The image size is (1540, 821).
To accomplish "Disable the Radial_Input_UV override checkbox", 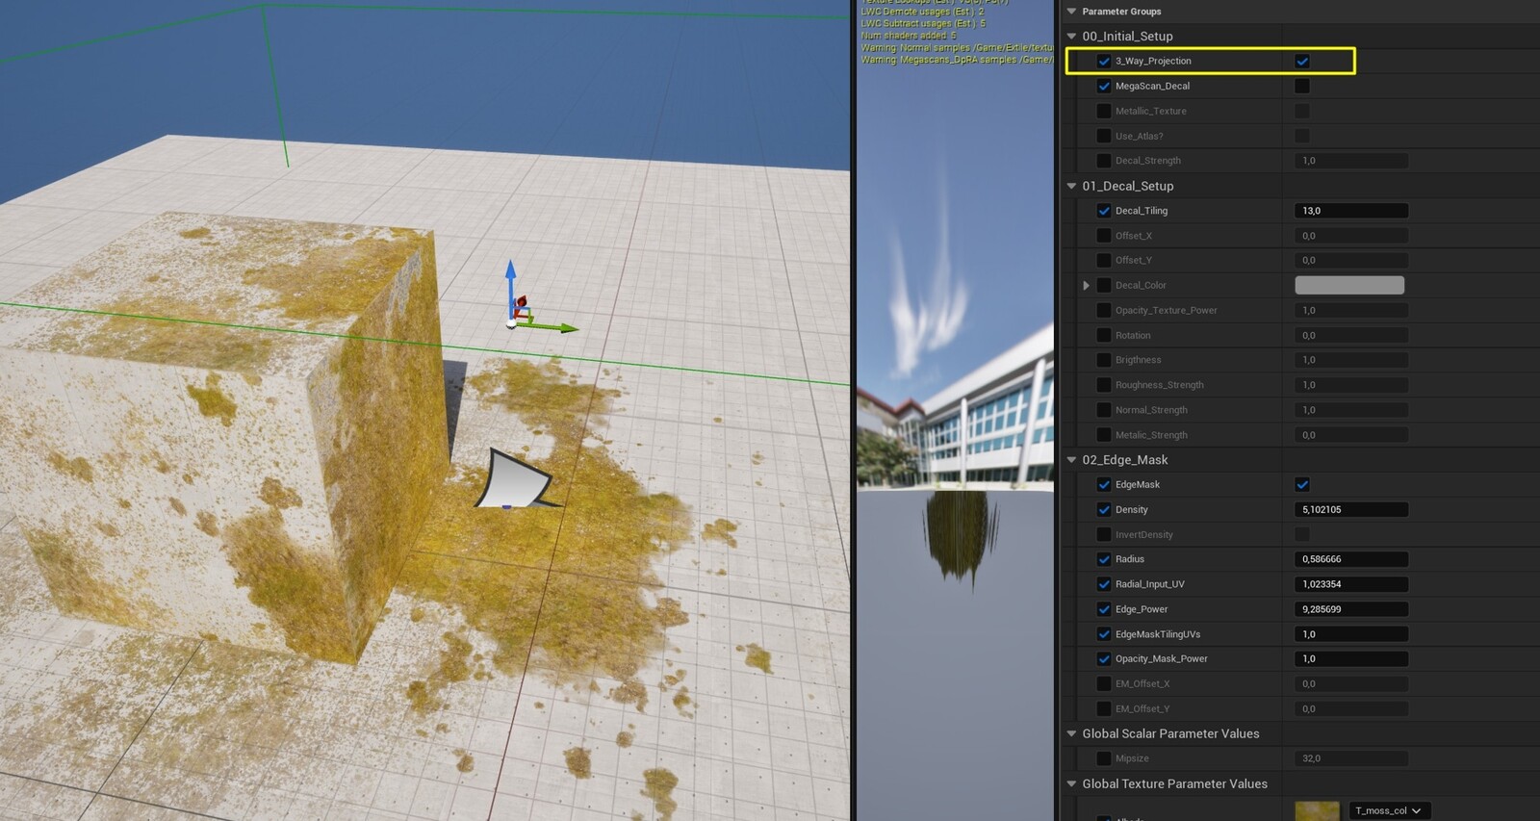I will 1104,584.
